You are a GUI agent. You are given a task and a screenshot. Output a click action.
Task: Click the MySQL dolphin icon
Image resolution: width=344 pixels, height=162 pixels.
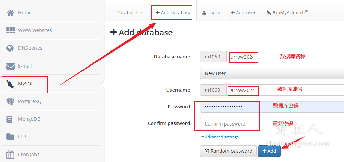(x=11, y=84)
